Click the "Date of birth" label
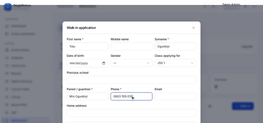Screen dimensions: 263x123 pos(75,56)
